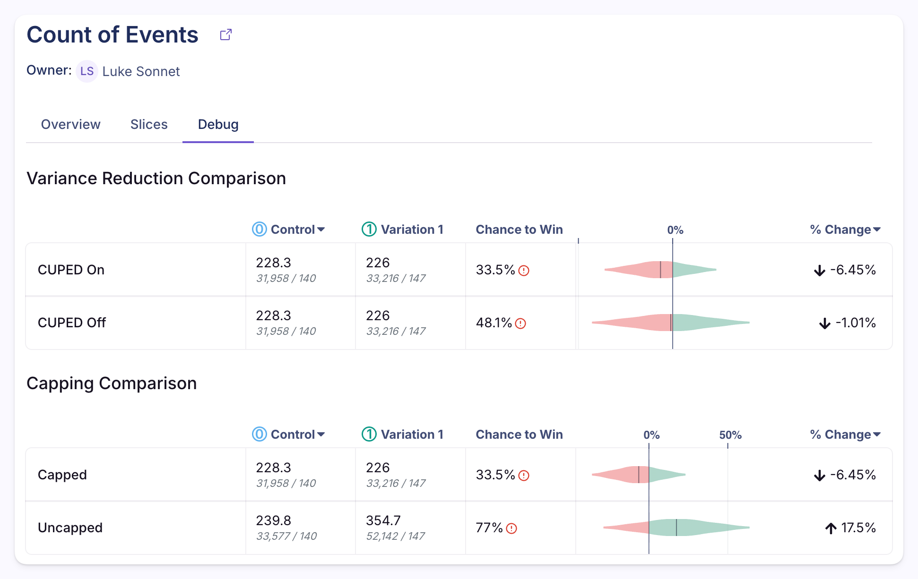The height and width of the screenshot is (579, 918).
Task: Click the warning icon next to 33.5% in CUPED On row
Action: (524, 271)
